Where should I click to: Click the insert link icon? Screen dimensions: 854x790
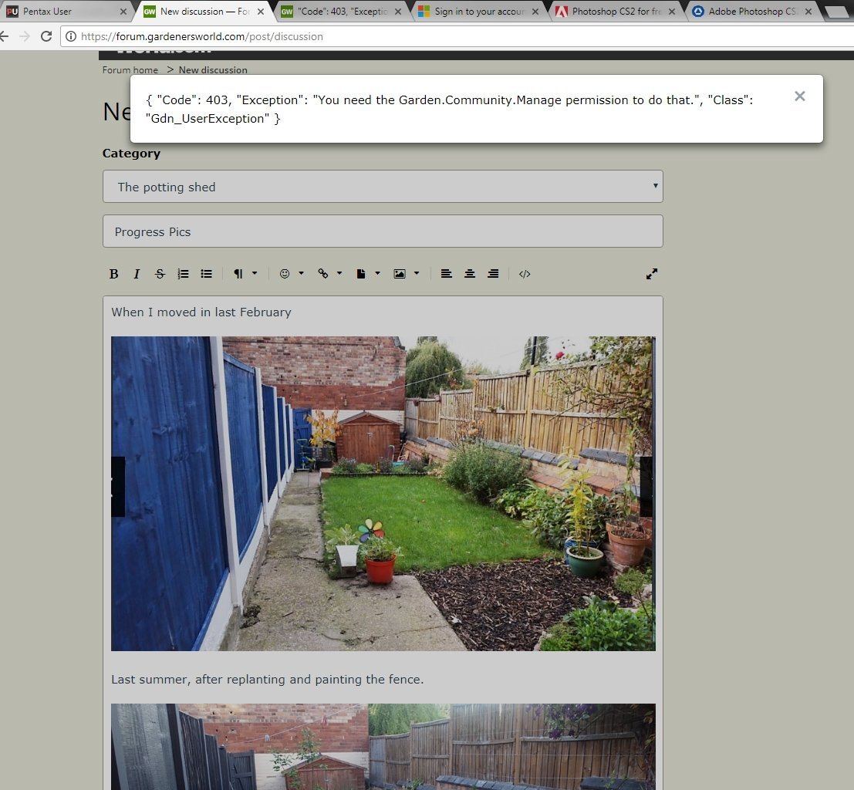(x=323, y=274)
